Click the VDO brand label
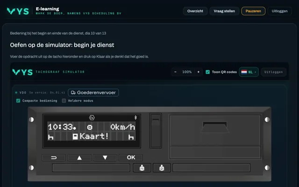299x187 pixels. 23,93
